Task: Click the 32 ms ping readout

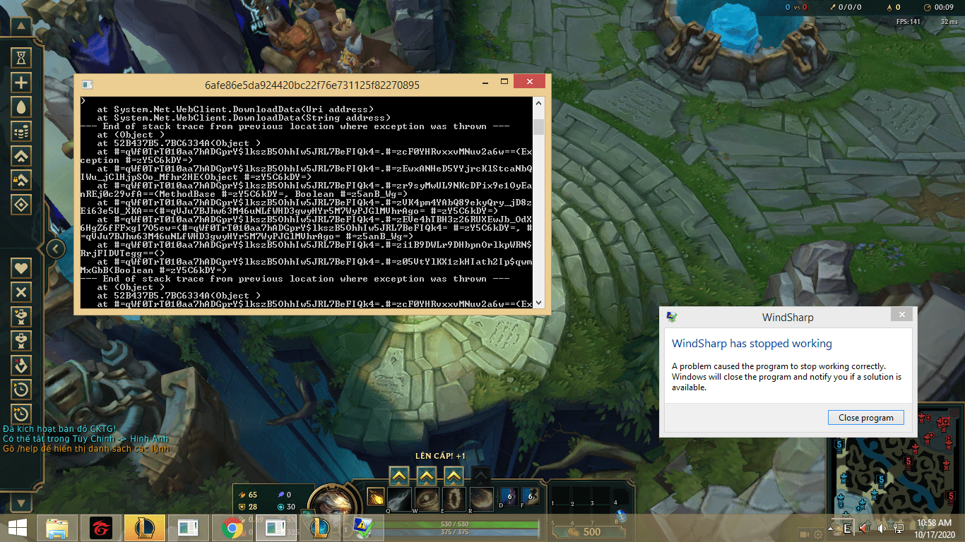Action: (x=949, y=22)
